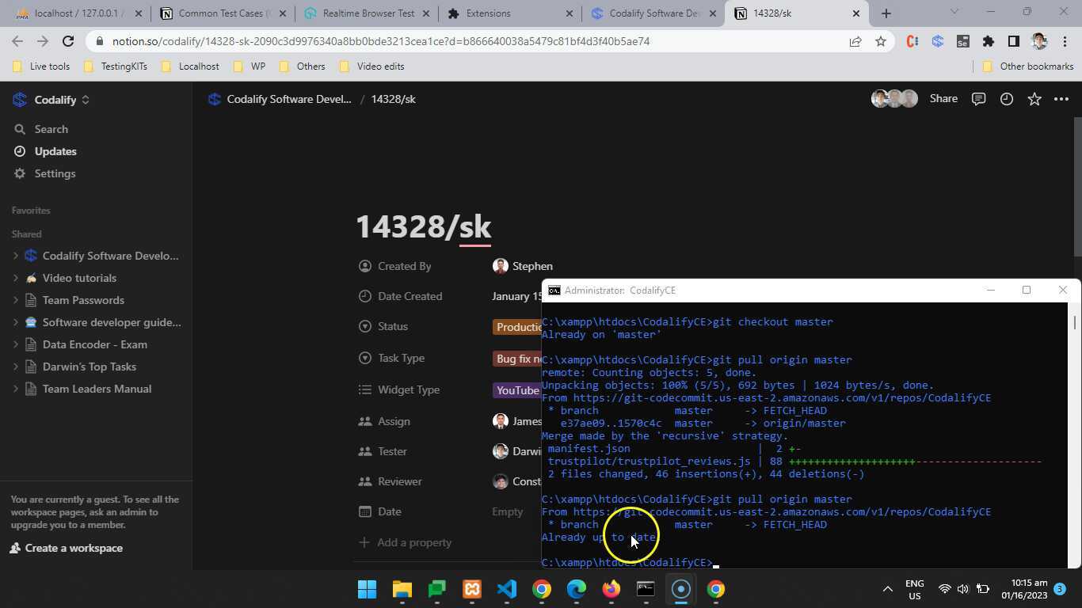The width and height of the screenshot is (1082, 608).
Task: Open Visual Studio Code from taskbar
Action: click(x=507, y=589)
